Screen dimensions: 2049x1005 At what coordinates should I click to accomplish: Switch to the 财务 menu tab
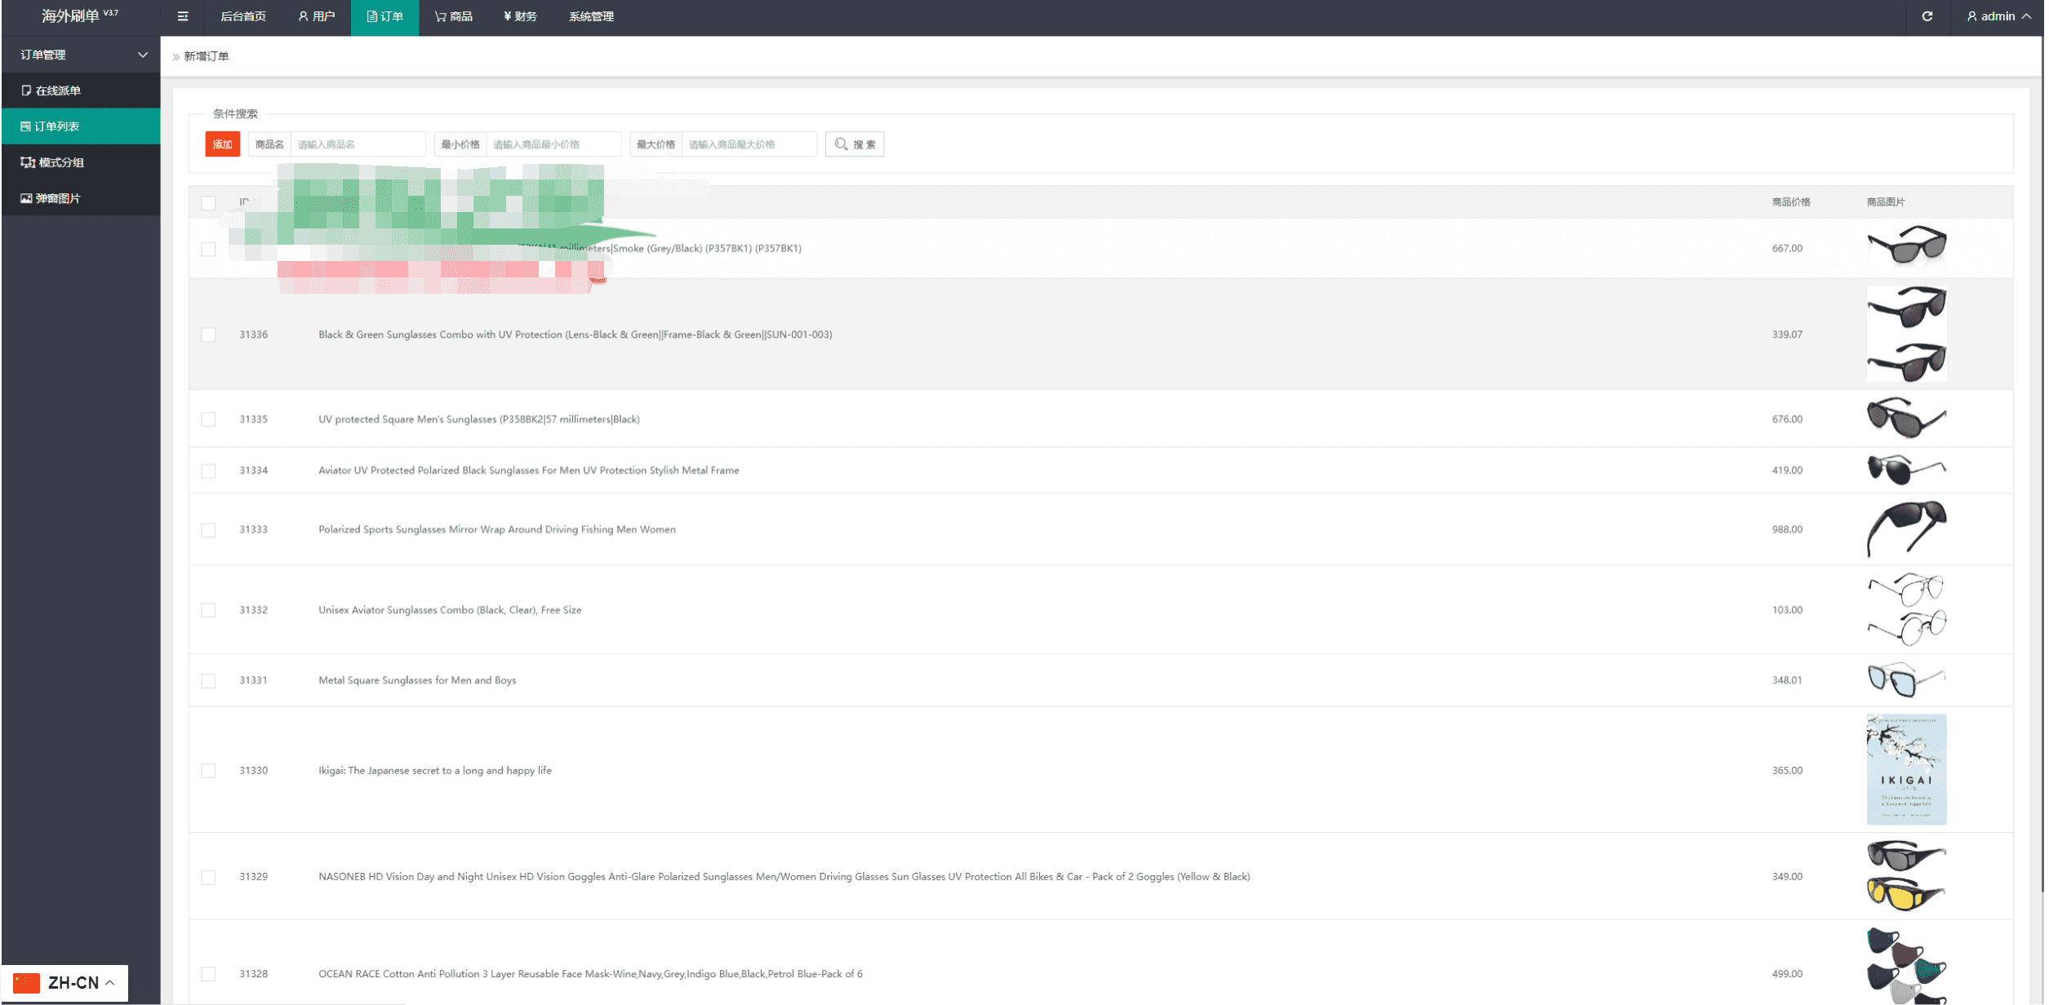[521, 16]
